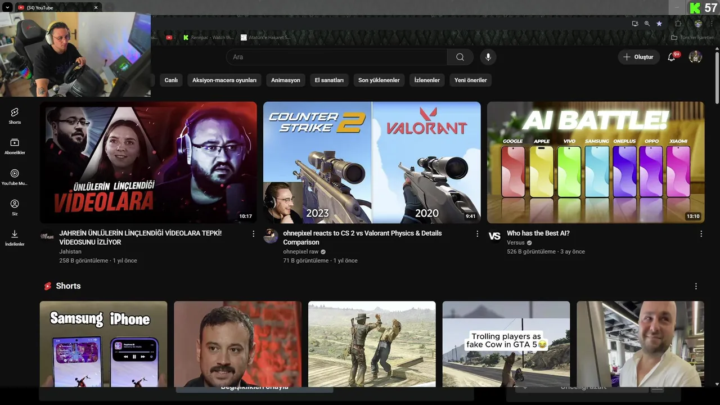Bookmark this page with the star icon
Viewport: 720px width, 405px height.
659,24
